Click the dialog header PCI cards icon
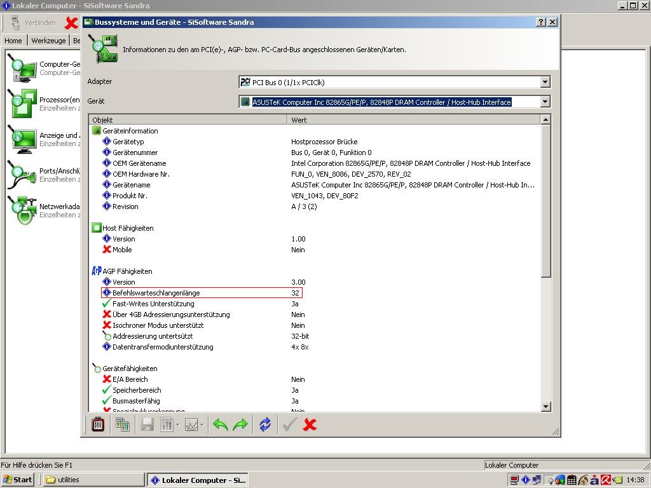Image resolution: width=651 pixels, height=488 pixels. (104, 48)
